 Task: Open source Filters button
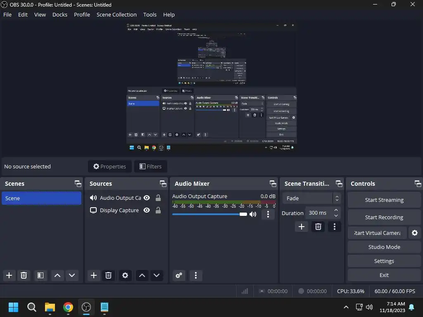pyautogui.click(x=150, y=166)
